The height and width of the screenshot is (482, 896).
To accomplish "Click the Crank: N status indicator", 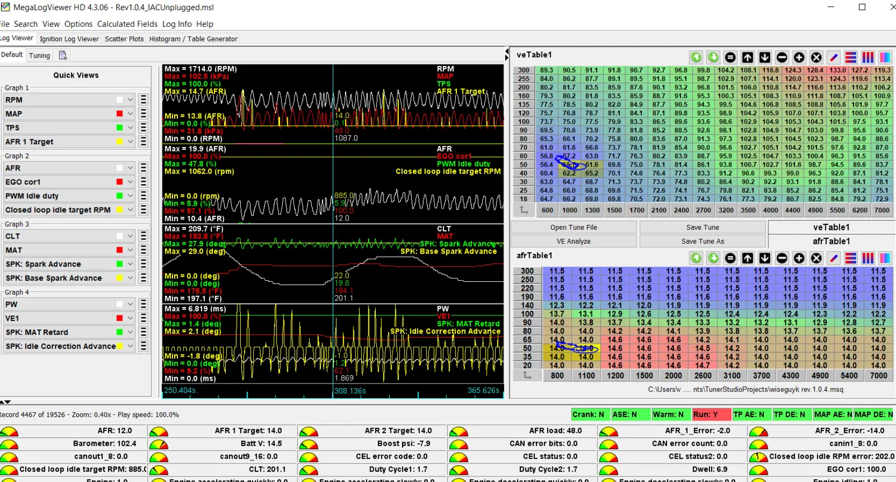I will (590, 414).
